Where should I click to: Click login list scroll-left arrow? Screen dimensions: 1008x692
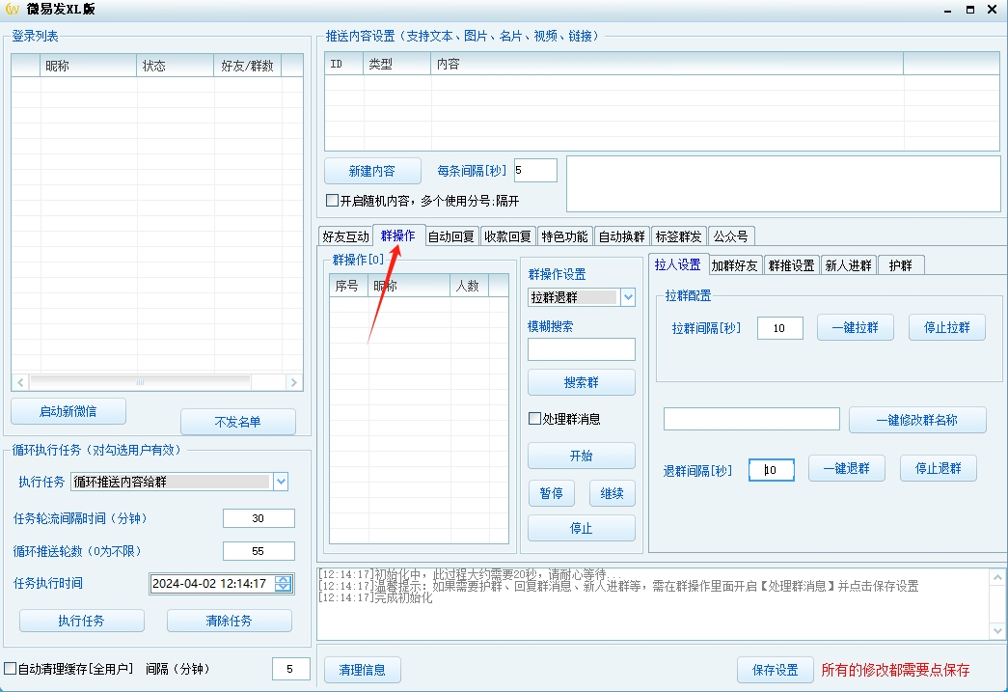click(x=20, y=382)
